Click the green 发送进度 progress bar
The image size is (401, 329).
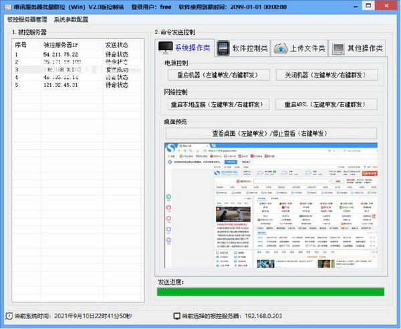pos(271,292)
